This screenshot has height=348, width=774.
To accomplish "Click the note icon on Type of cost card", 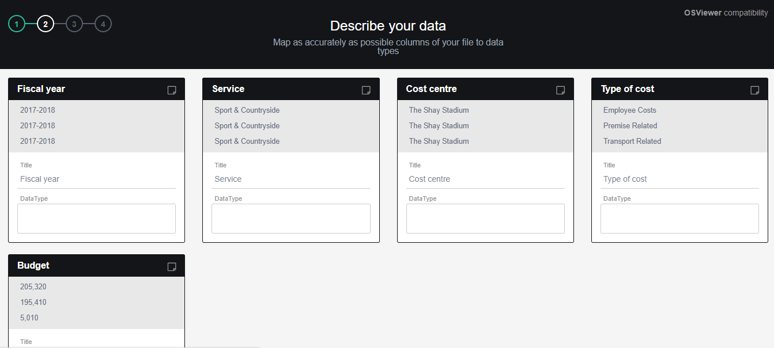I will (x=754, y=90).
